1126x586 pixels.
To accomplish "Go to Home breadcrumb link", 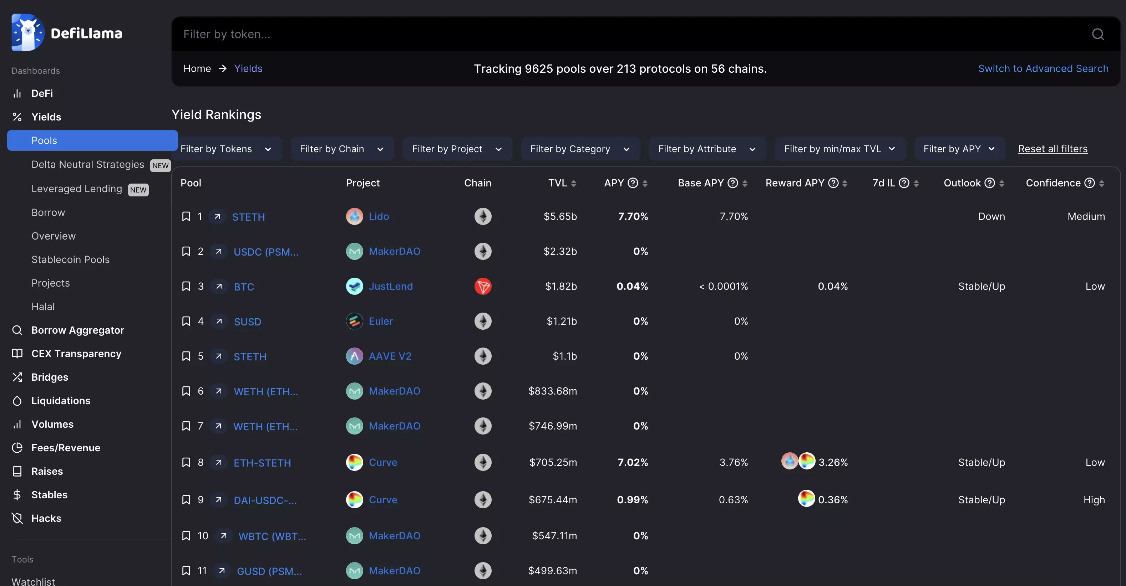I will pos(197,68).
